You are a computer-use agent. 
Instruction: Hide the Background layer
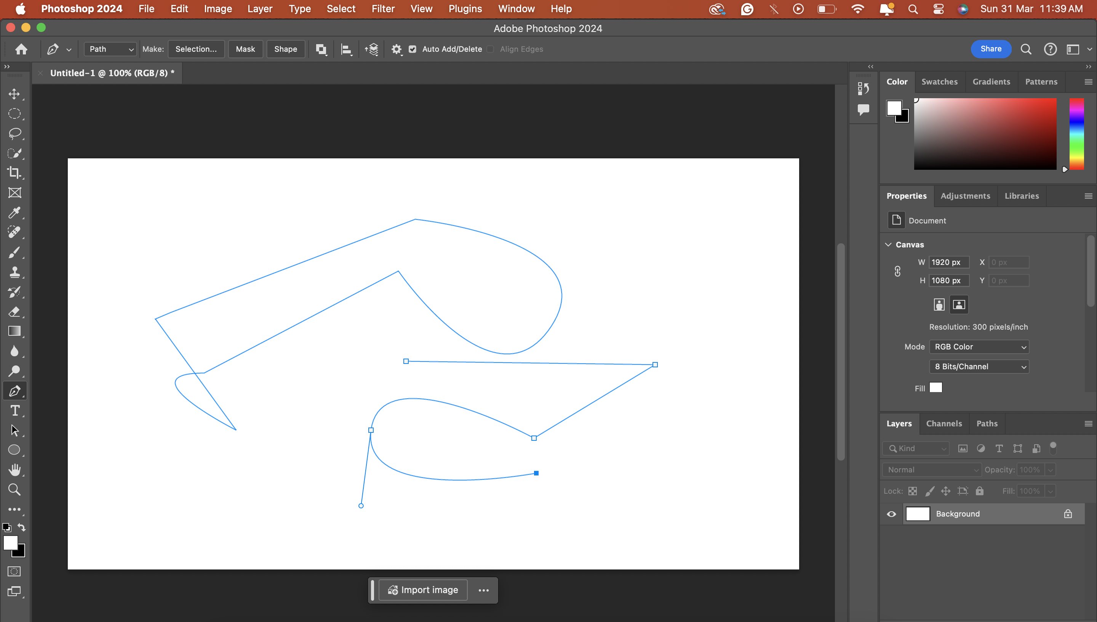pos(891,514)
